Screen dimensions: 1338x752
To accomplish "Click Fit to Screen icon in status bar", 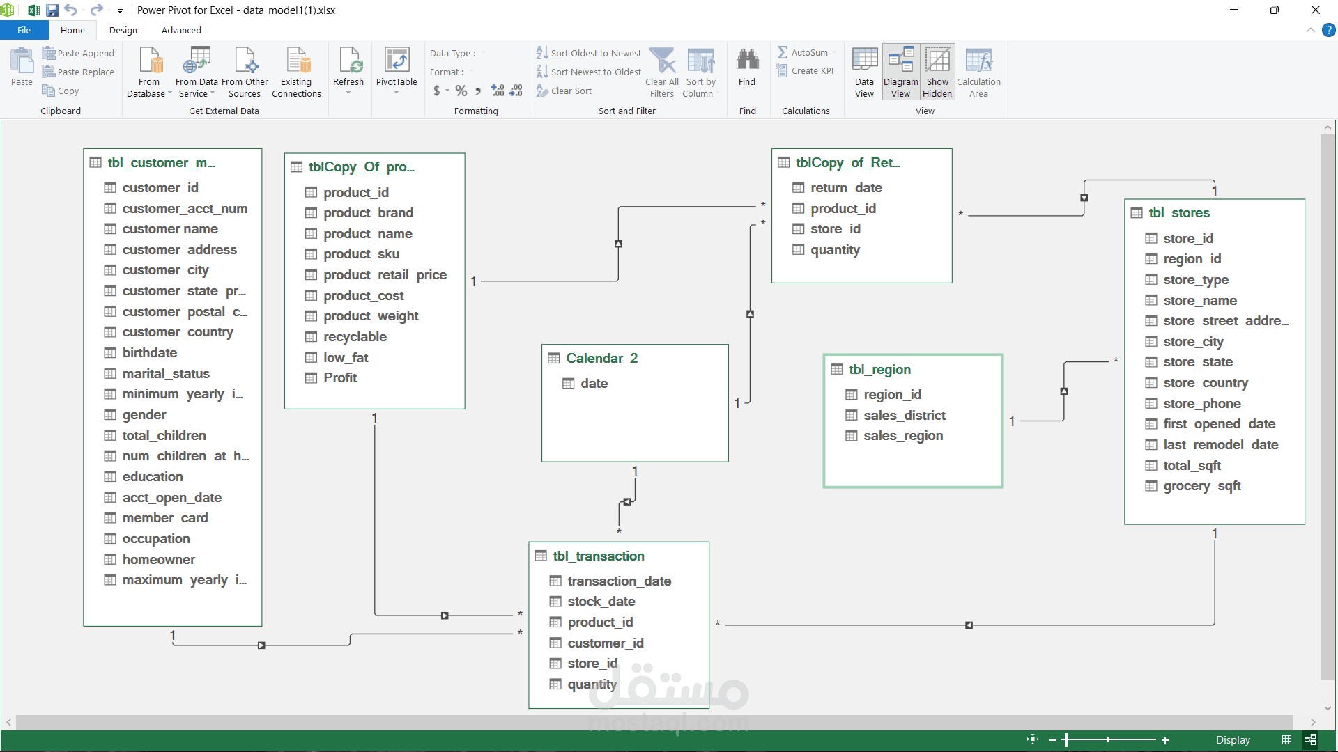I will coord(1033,739).
